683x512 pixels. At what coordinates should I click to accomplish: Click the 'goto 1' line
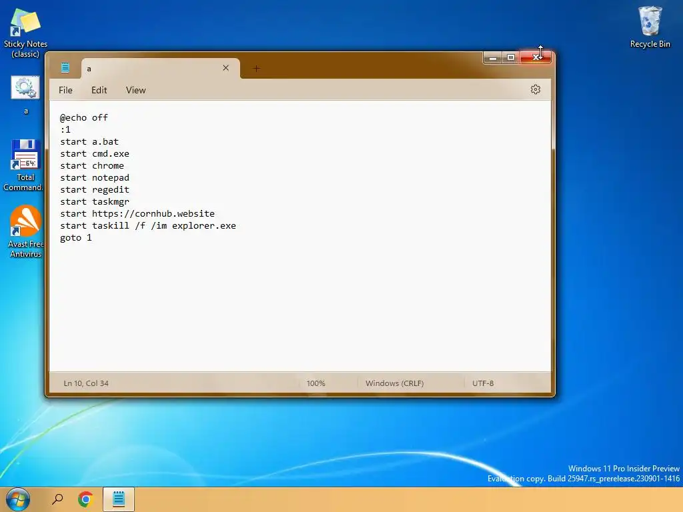[x=76, y=238]
